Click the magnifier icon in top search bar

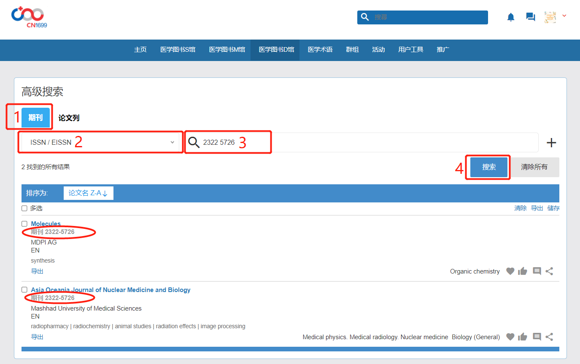point(365,17)
